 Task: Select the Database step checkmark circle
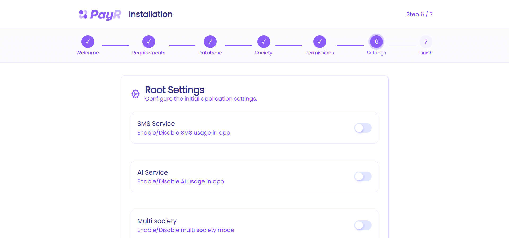210,42
